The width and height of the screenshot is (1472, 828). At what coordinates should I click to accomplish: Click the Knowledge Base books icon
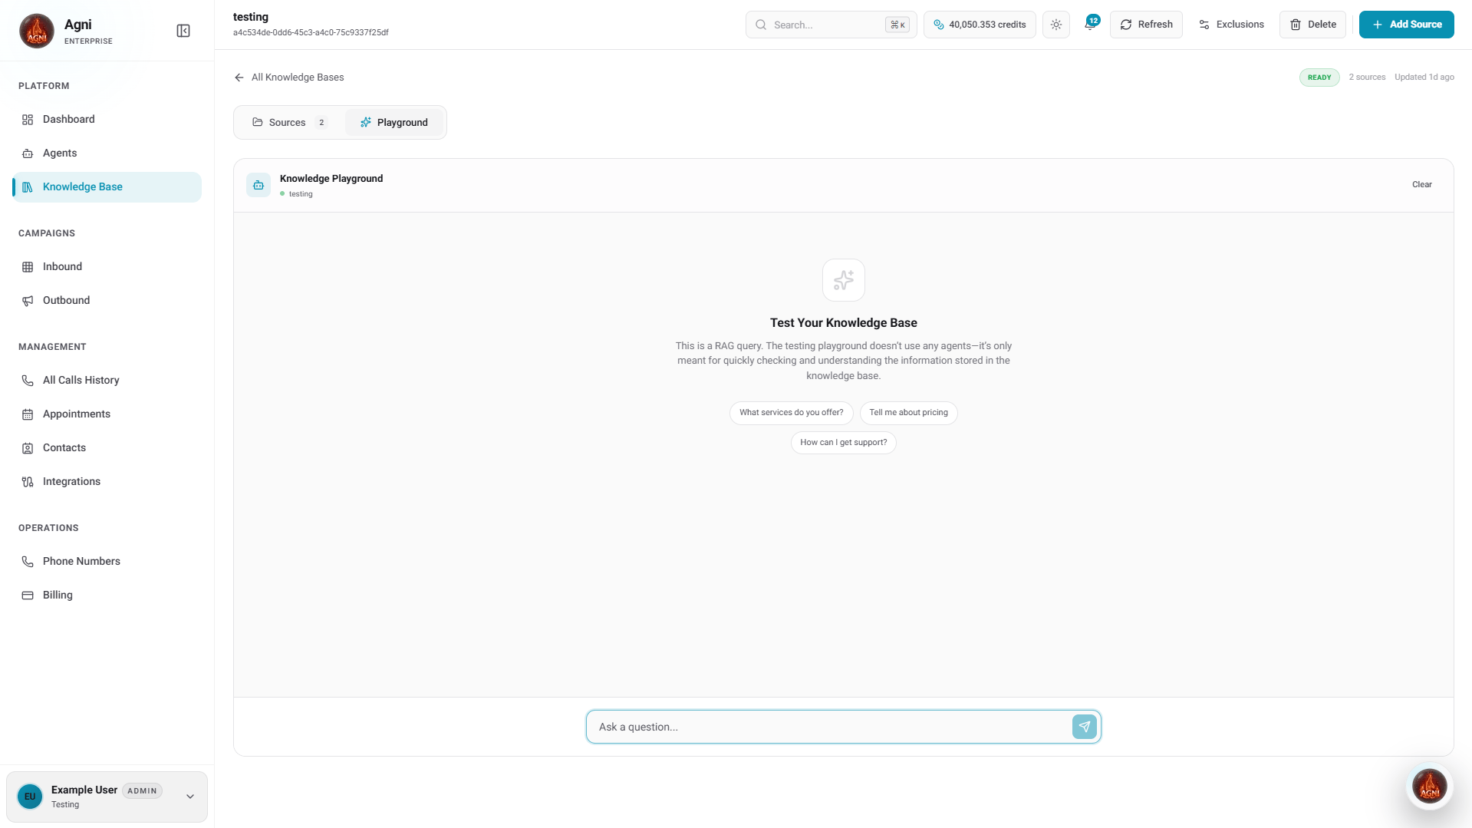click(x=28, y=186)
